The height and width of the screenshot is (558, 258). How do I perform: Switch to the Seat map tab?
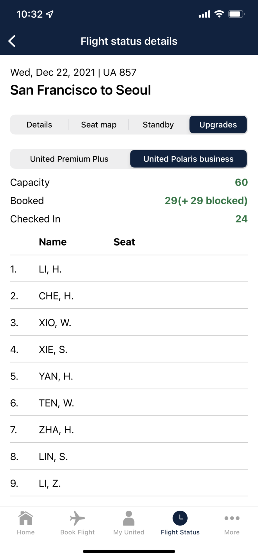pyautogui.click(x=99, y=125)
